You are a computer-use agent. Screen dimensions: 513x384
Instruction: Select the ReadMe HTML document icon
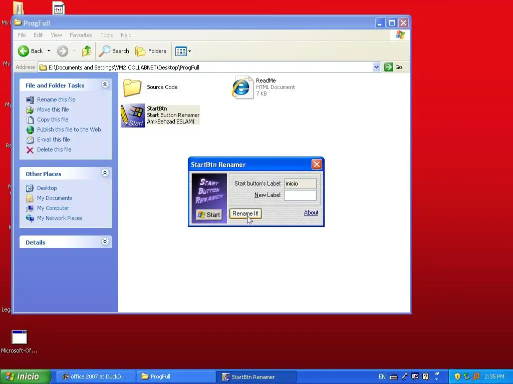pos(242,87)
